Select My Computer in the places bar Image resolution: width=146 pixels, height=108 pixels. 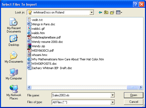(x=14, y=74)
